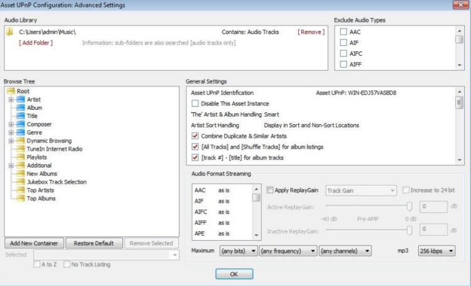
Task: Select the APE as is streaming row
Action: pos(222,233)
